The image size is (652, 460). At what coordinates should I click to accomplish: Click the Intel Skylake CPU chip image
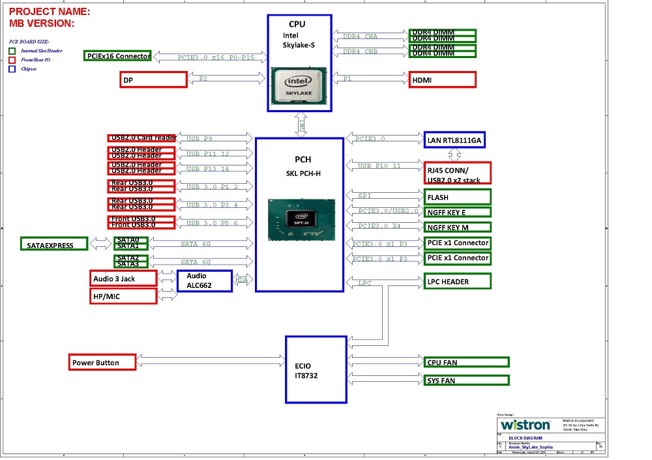299,86
